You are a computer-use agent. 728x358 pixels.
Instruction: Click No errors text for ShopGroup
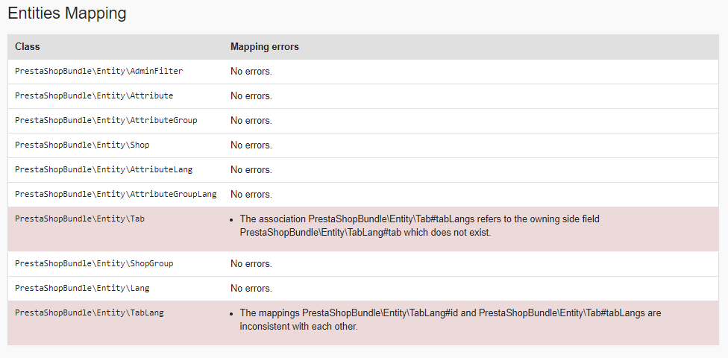(x=251, y=263)
